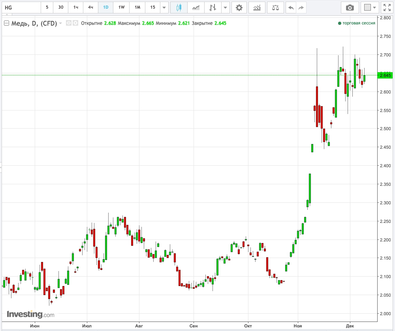Viewport: 395px width, 331px height.
Task: Select the bar chart style icon
Action: pos(213,7)
